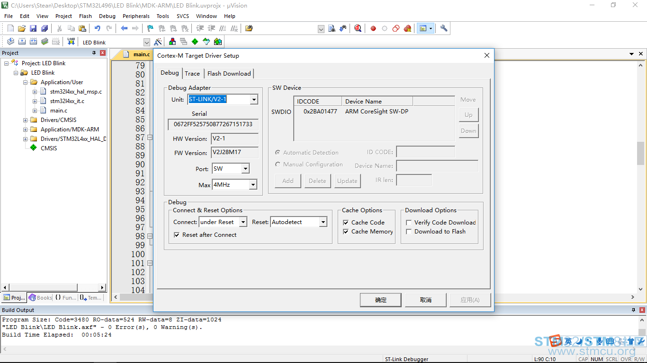Switch to the Flash Download tab
This screenshot has height=363, width=647.
pyautogui.click(x=229, y=73)
